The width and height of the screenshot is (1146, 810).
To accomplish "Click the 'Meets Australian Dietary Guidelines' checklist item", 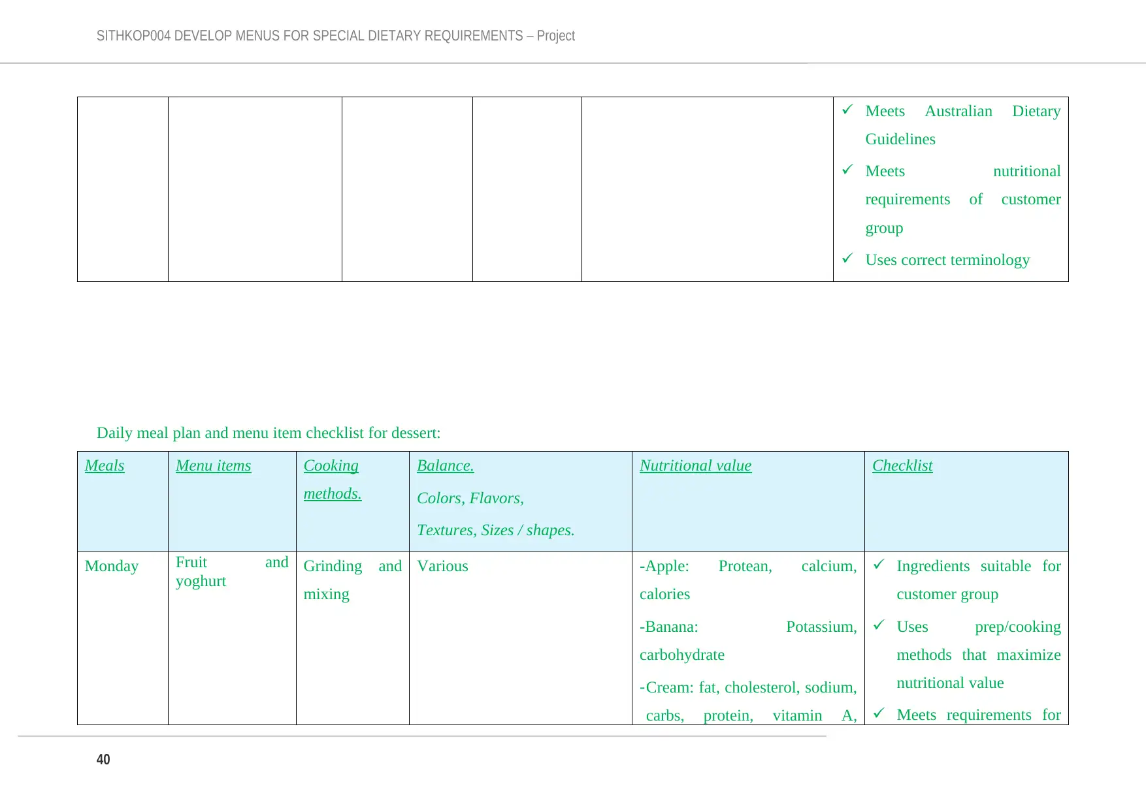I will (962, 125).
